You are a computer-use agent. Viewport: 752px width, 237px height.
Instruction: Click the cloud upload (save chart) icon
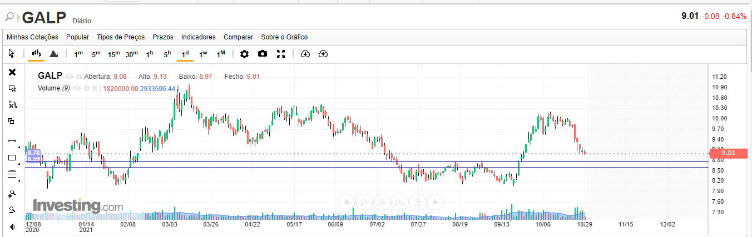point(323,54)
